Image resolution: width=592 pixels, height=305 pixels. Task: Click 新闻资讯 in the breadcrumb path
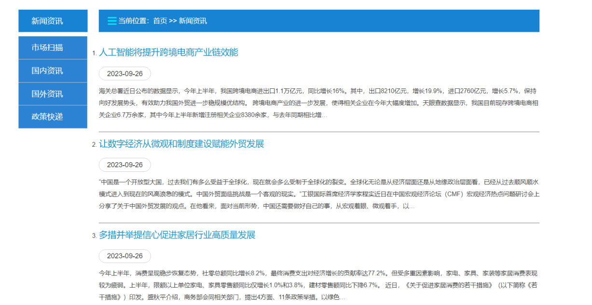click(193, 21)
